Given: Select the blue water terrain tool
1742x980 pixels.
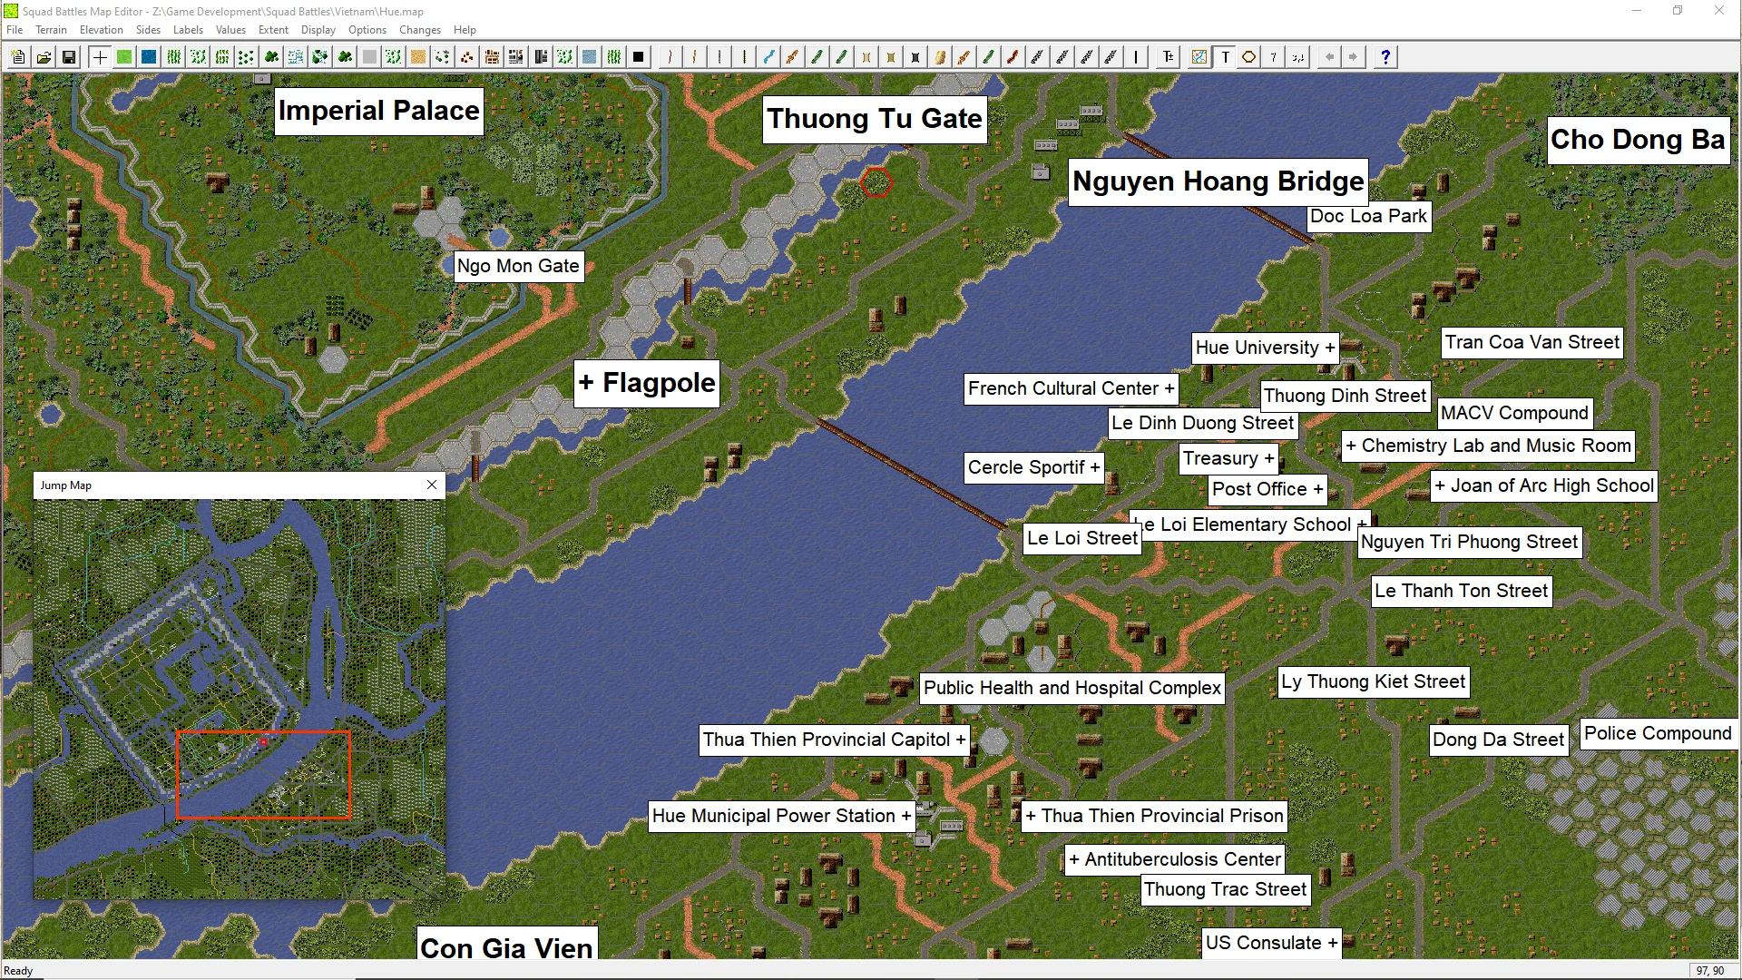Looking at the screenshot, I should pyautogui.click(x=149, y=57).
